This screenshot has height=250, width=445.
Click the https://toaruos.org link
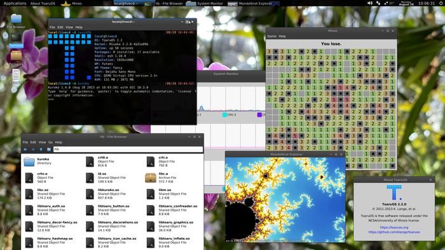pos(394,227)
